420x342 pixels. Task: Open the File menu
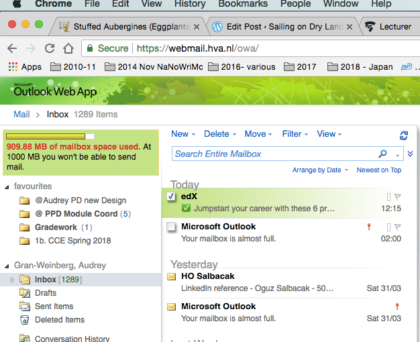coord(92,4)
